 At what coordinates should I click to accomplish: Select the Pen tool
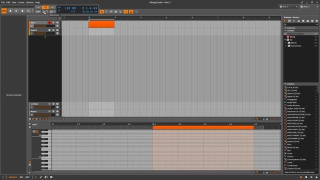point(111,12)
